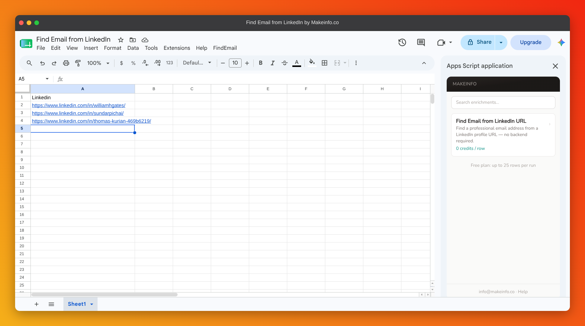
Task: Click the merge cells icon
Action: 337,63
